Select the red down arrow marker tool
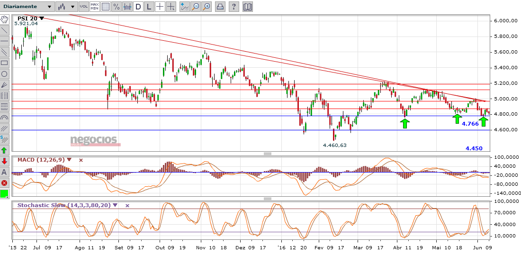This screenshot has height=255, width=521. 5,161
